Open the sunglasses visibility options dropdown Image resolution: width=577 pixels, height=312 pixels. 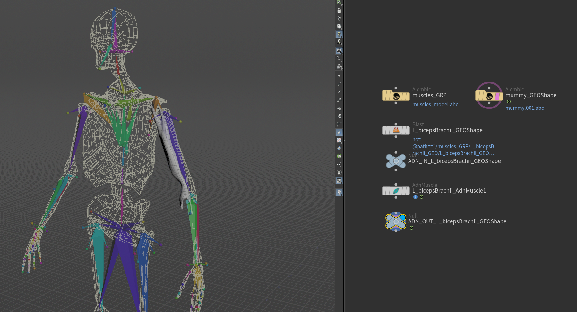pos(339,59)
